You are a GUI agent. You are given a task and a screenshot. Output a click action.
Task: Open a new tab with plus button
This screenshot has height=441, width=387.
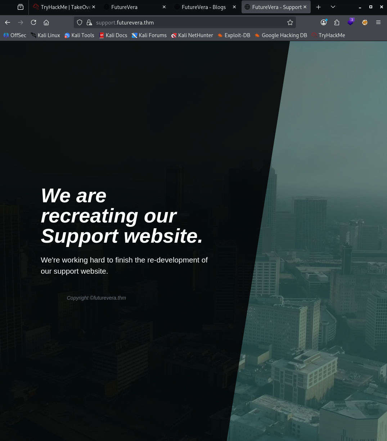pos(318,7)
